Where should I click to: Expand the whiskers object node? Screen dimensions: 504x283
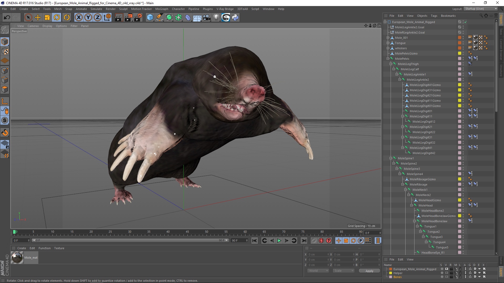point(388,48)
